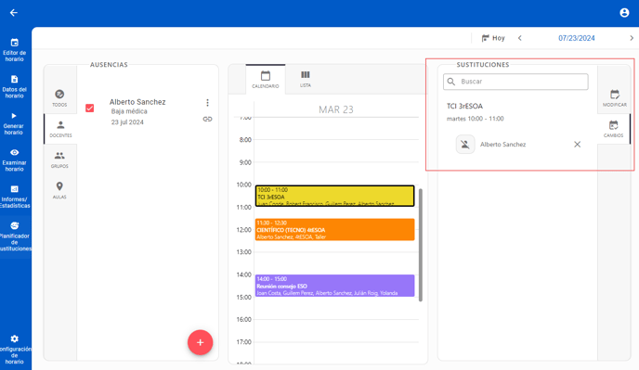
Task: Open Editor de horario in sidebar
Action: (x=14, y=50)
